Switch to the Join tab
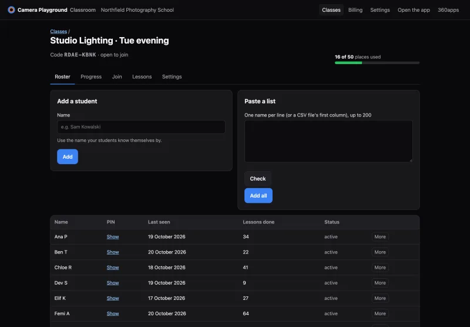This screenshot has height=327, width=470. point(117,77)
